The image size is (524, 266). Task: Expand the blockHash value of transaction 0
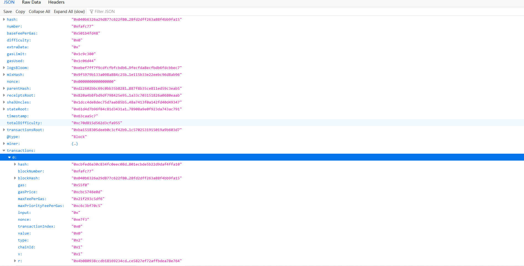[15, 178]
